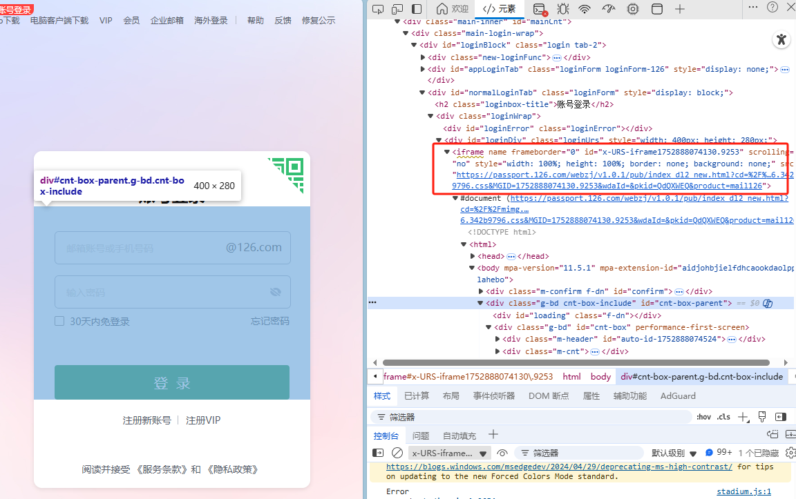The image size is (796, 499).
Task: Expand div id appLoginTab node
Action: click(422, 69)
